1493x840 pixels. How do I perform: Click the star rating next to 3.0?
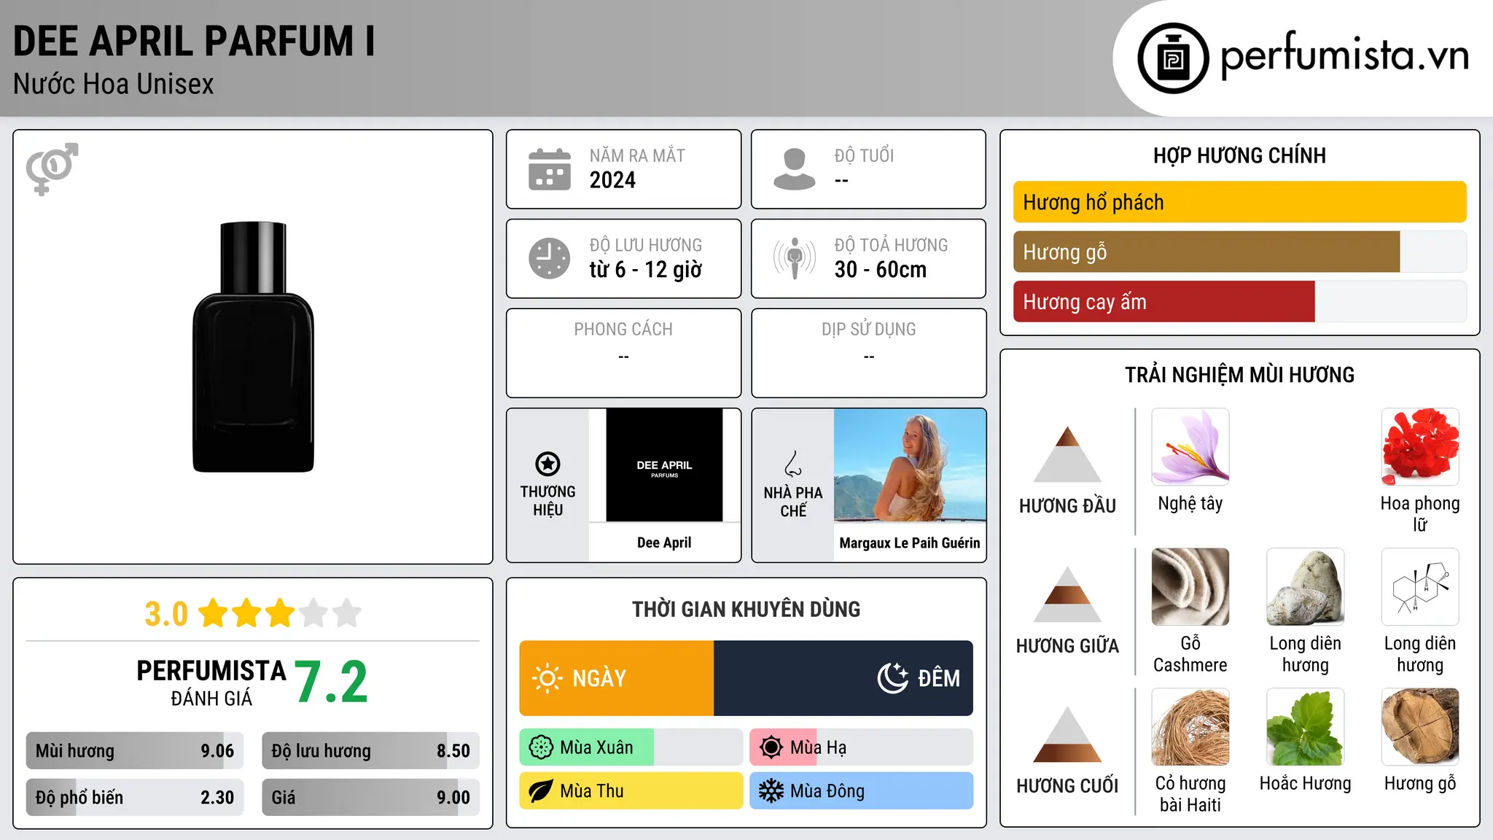click(x=280, y=613)
